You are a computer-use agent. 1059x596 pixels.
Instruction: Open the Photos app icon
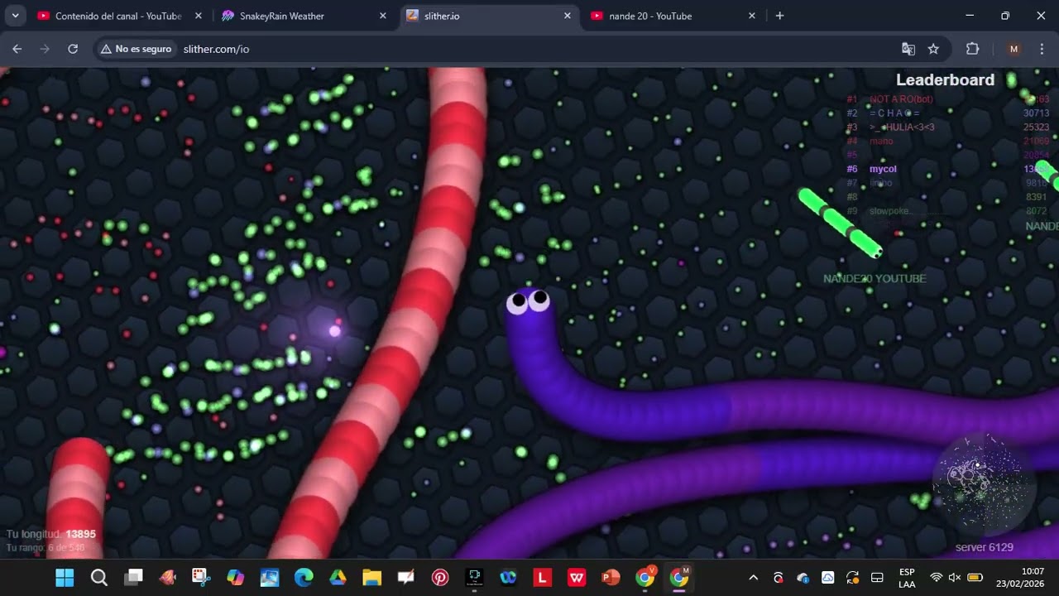(270, 578)
